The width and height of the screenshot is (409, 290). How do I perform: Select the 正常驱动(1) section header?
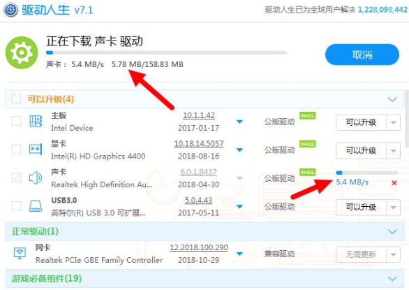point(204,231)
